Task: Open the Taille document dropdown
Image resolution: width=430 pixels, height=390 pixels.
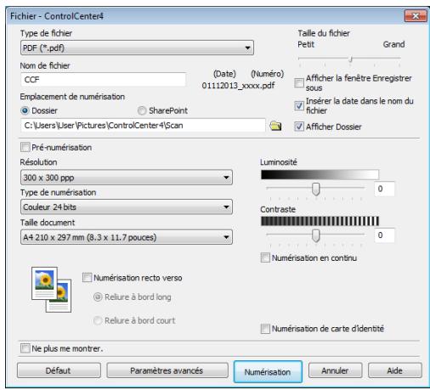Action: 127,237
